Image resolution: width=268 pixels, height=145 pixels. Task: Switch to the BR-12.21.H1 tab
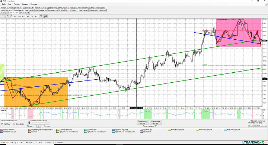pyautogui.click(x=24, y=13)
